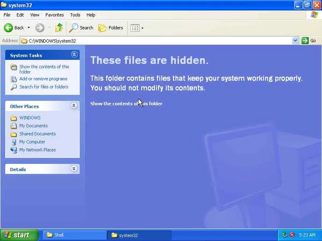The image size is (322, 241).
Task: Open the Favorites menu
Action: click(x=55, y=15)
